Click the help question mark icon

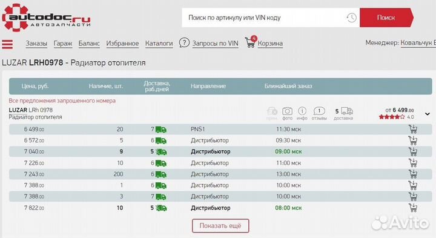pos(184,43)
